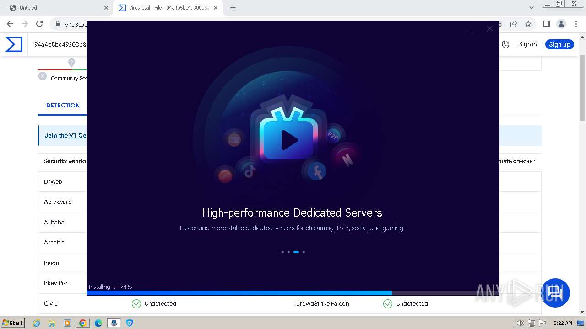Viewport: 586px width, 329px height.
Task: Go forward in the browser
Action: [25, 24]
